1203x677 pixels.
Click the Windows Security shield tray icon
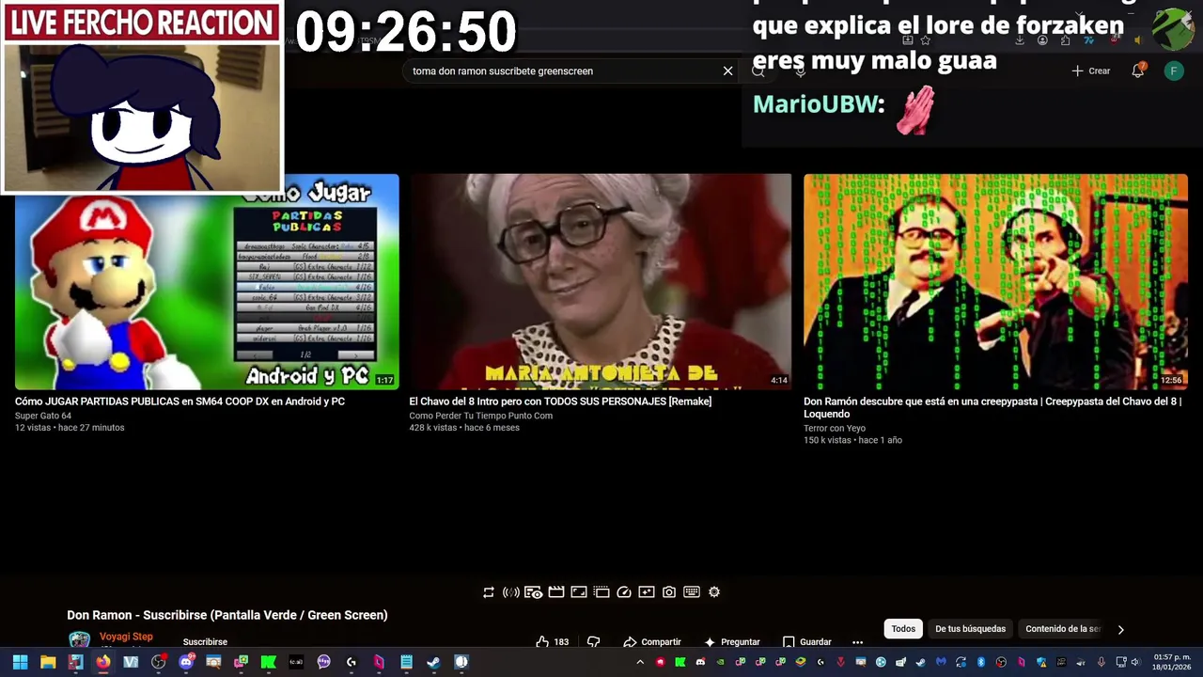coord(1041,662)
